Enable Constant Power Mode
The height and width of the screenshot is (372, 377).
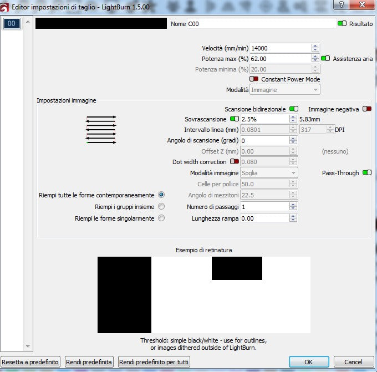tap(254, 79)
